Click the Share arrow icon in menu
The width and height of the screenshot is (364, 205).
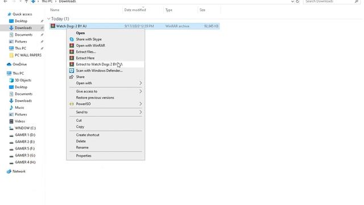72,77
